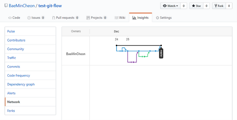Expand the Watch dropdown arrow
237x120 pixels.
pyautogui.click(x=177, y=6)
